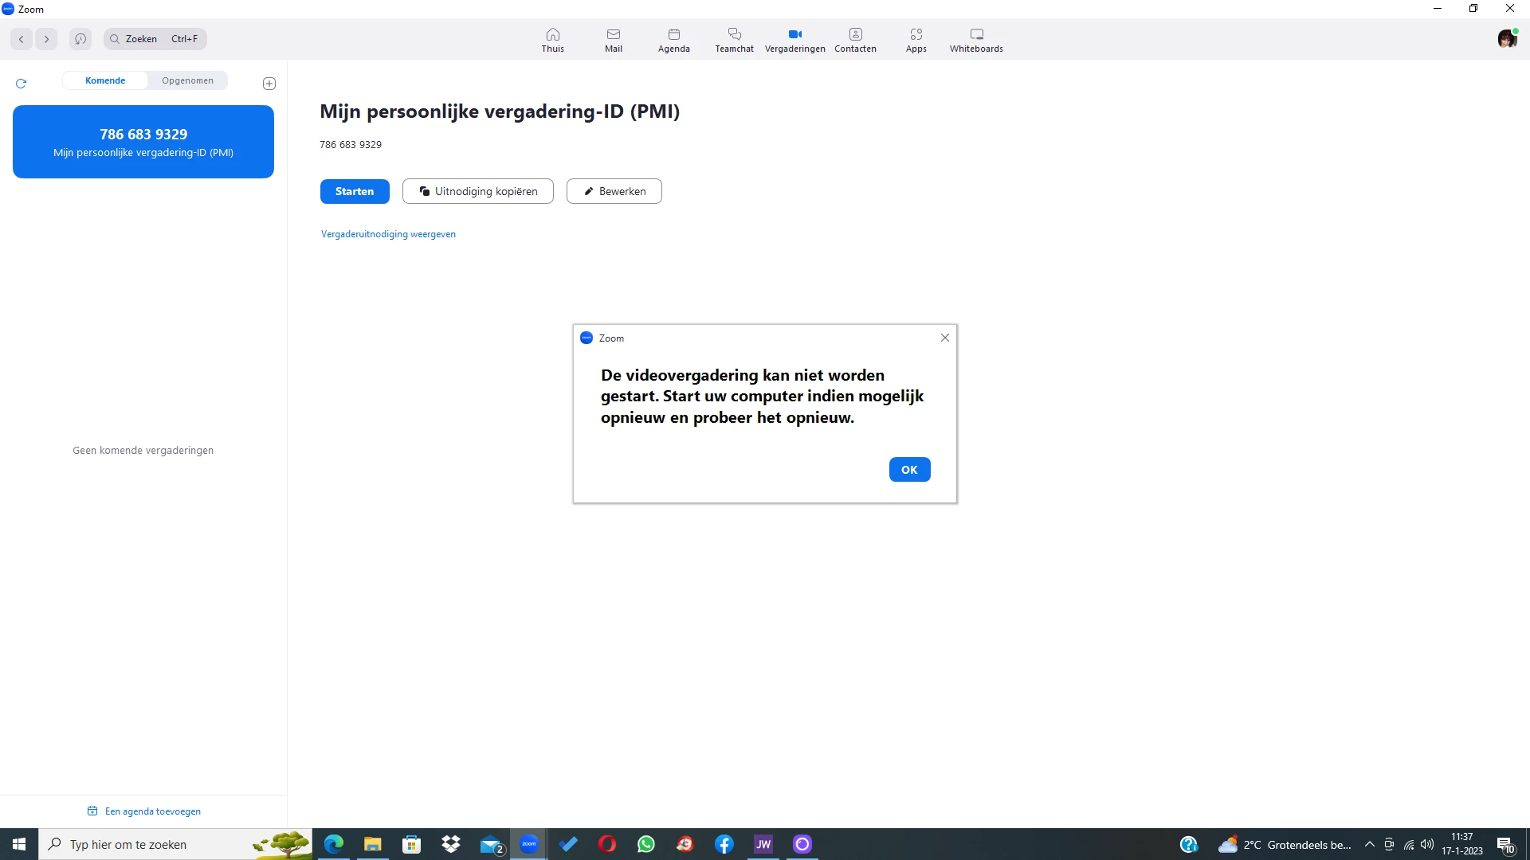Click the Uitnodiging kopiëren button

477,191
